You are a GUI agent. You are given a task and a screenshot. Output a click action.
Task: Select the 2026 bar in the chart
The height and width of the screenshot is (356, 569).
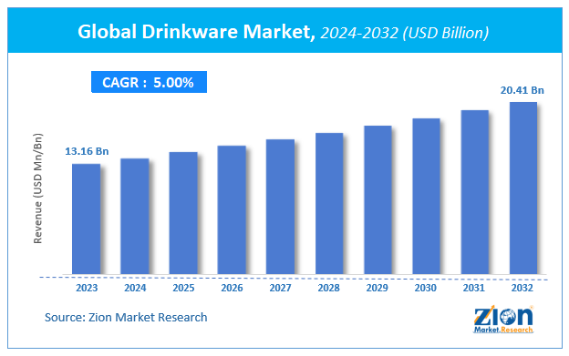(232, 209)
